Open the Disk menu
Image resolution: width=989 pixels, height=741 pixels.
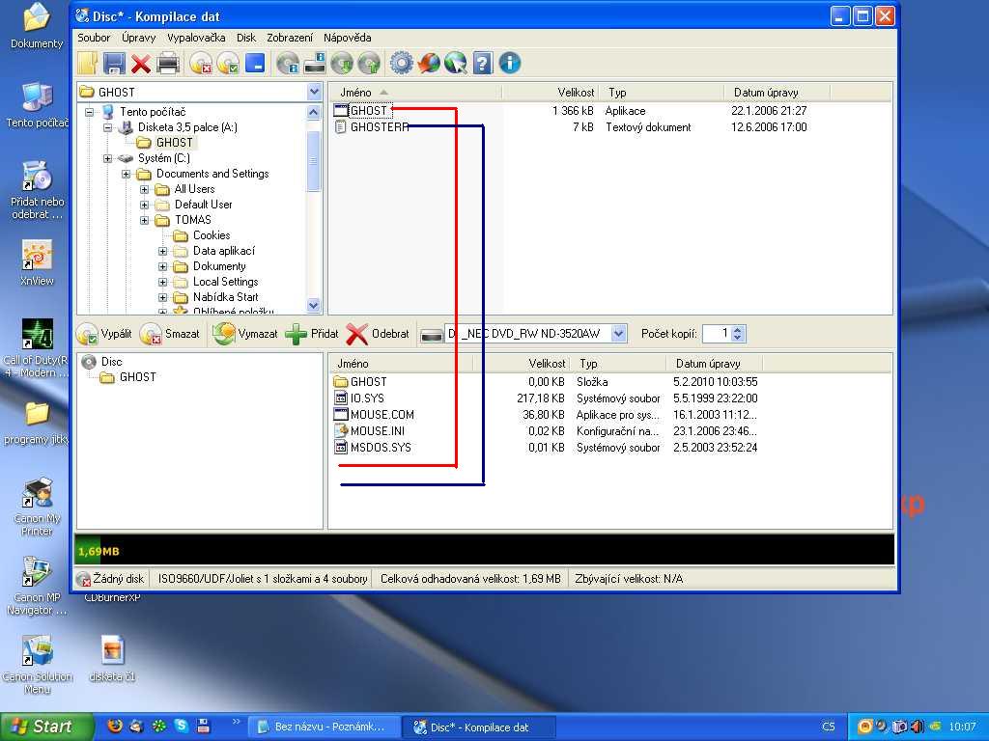[246, 38]
